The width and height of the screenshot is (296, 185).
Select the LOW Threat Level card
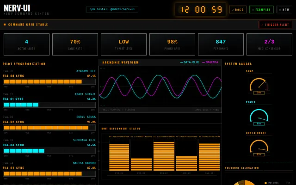123,44
